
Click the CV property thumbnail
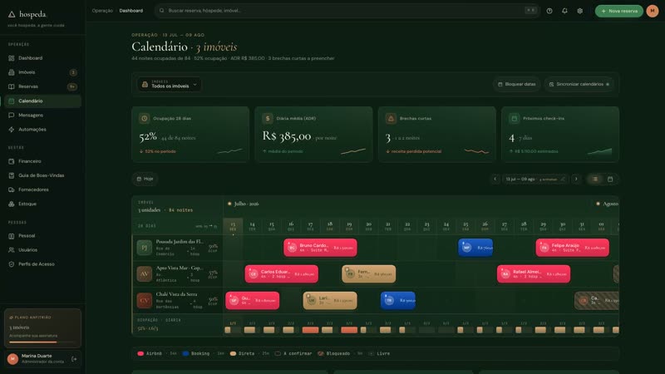tap(144, 301)
